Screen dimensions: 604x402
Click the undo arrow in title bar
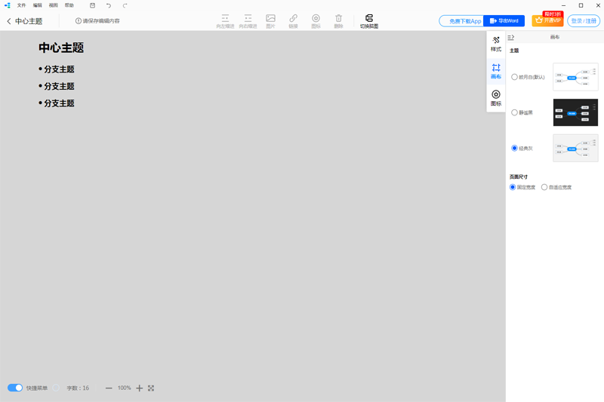coord(109,5)
